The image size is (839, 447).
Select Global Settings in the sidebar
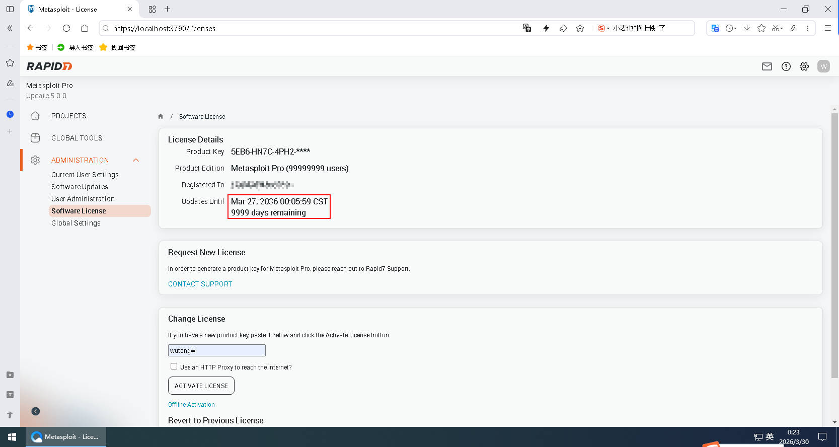click(76, 223)
